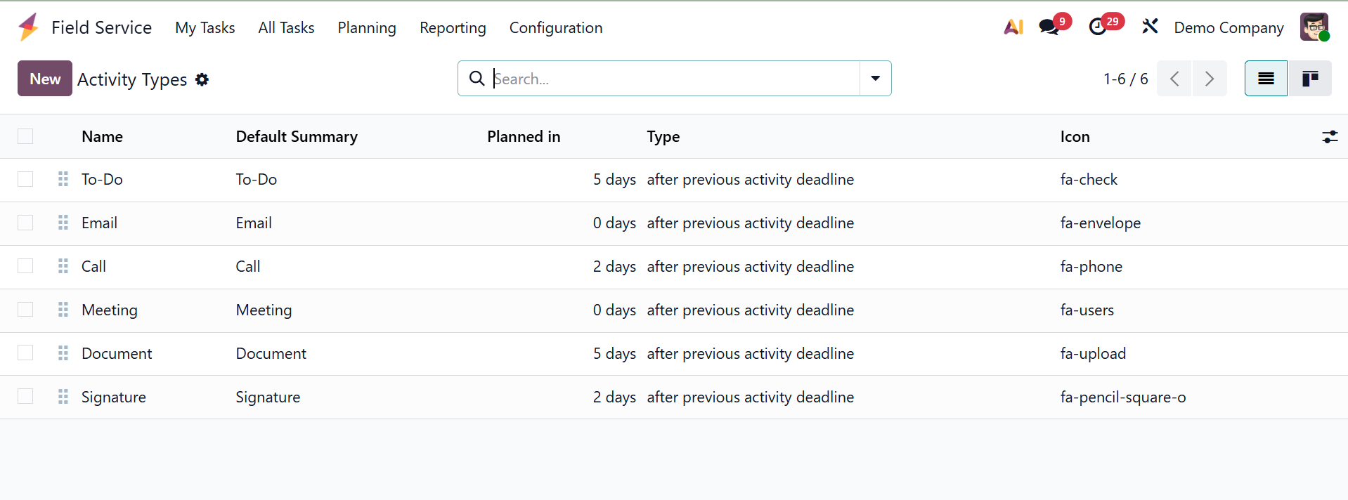Viewport: 1348px width, 500px height.
Task: Switch to the list view
Action: (x=1266, y=79)
